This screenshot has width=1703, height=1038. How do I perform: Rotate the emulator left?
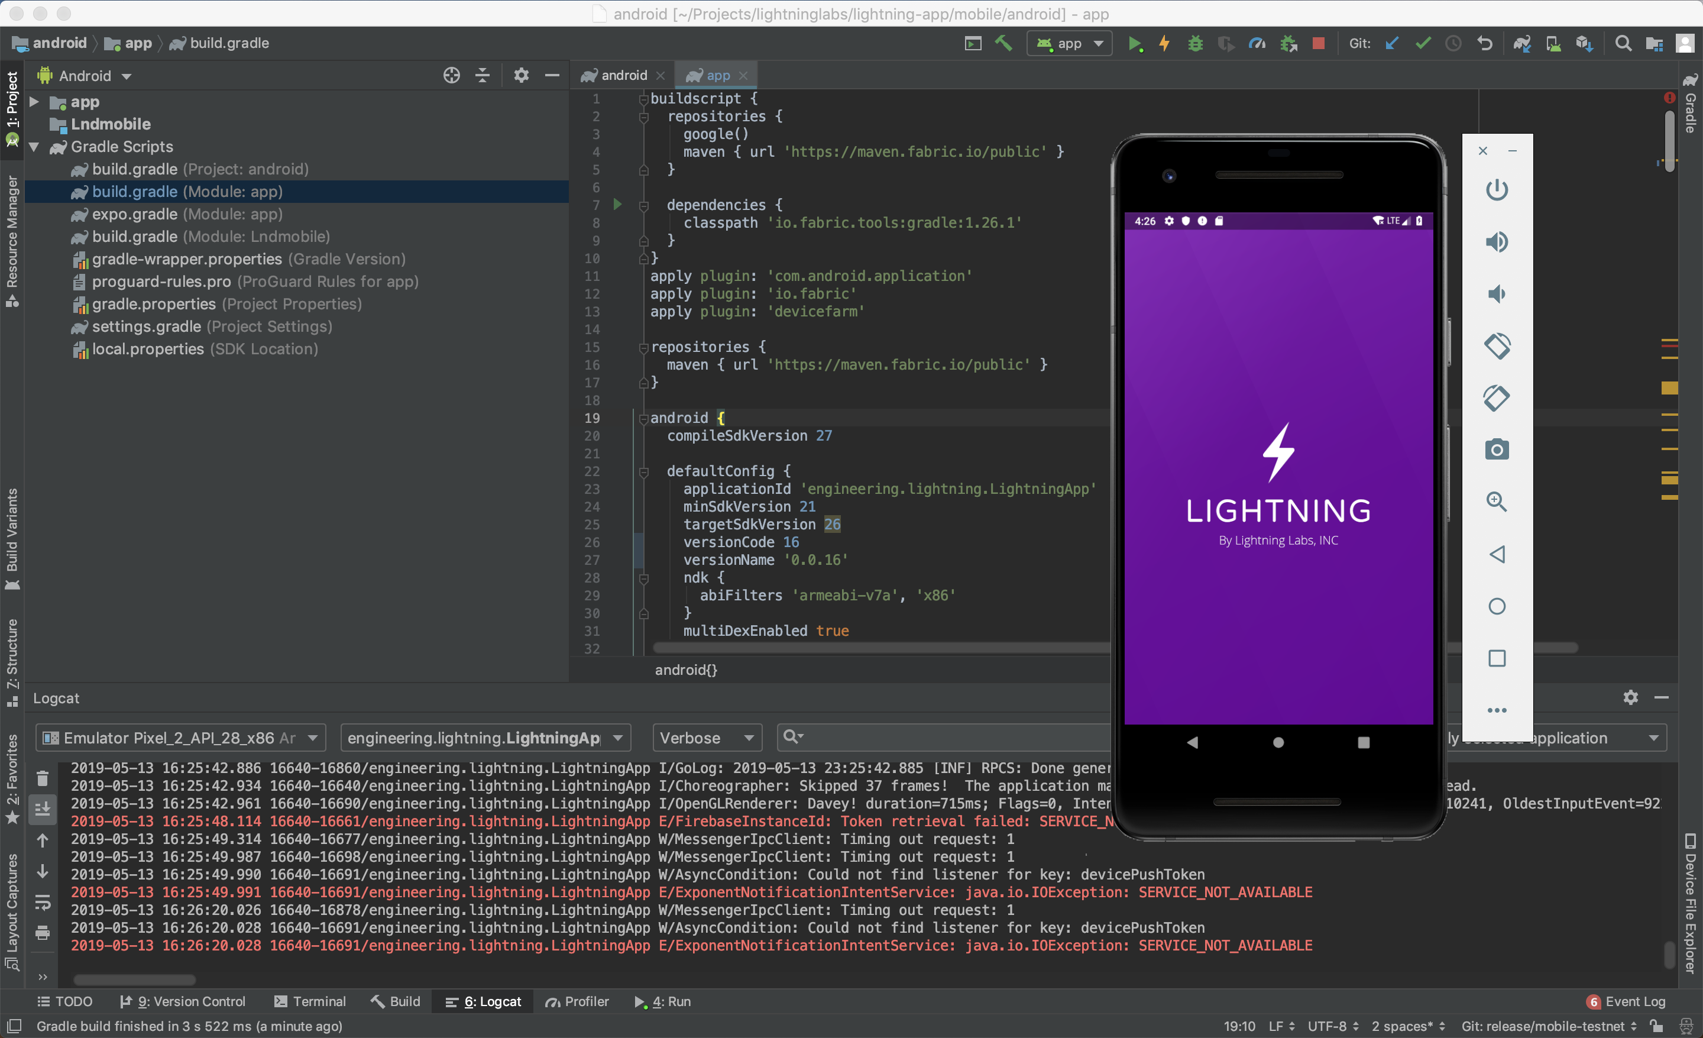coord(1497,345)
